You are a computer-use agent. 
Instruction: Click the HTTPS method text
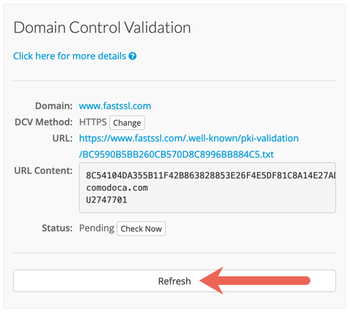tap(93, 122)
